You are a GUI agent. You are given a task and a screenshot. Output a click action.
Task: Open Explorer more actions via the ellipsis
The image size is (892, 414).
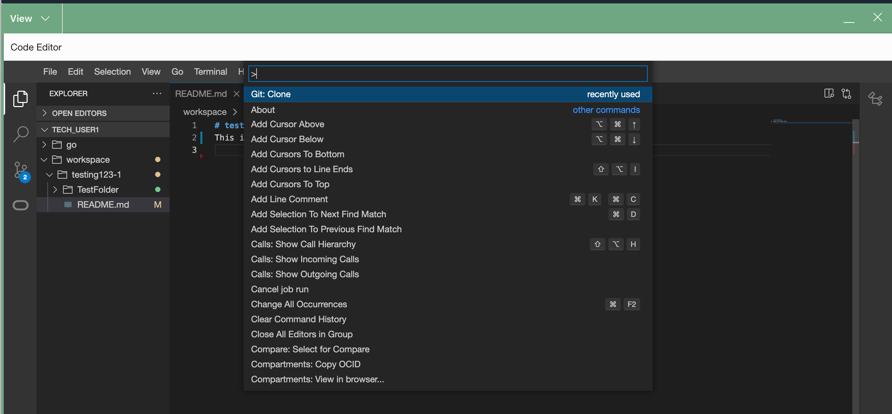pos(157,93)
